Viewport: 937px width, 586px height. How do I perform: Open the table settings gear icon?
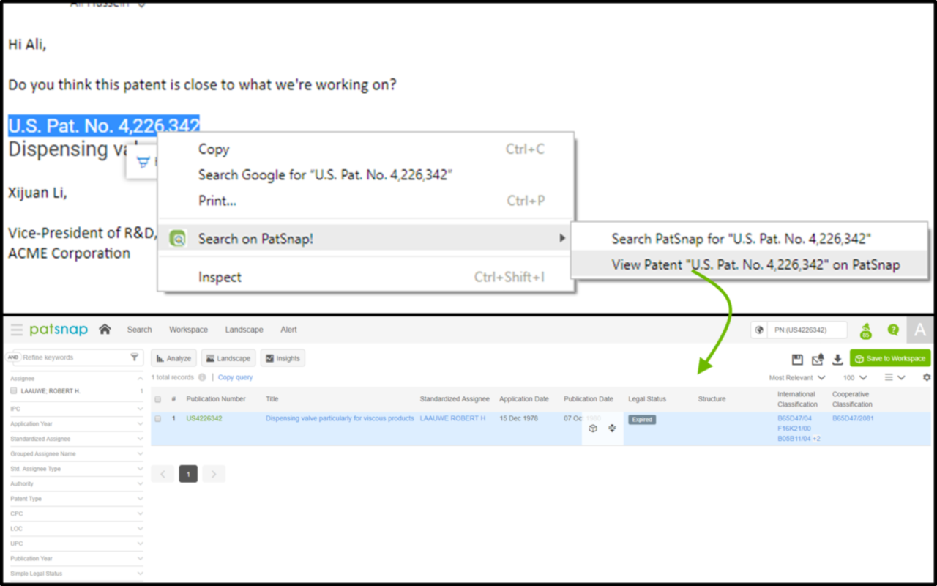(x=927, y=377)
